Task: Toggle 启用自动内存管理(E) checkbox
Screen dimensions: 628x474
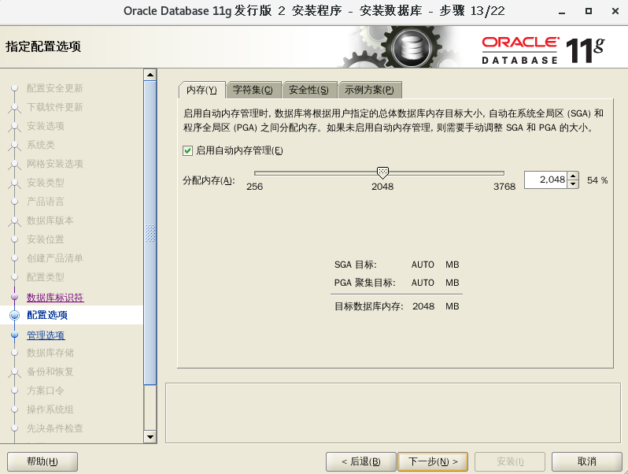Action: [187, 150]
